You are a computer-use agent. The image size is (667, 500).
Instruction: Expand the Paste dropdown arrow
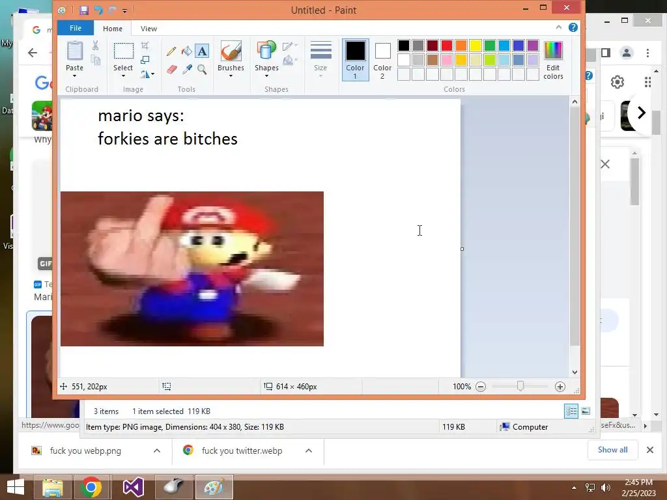[x=74, y=76]
